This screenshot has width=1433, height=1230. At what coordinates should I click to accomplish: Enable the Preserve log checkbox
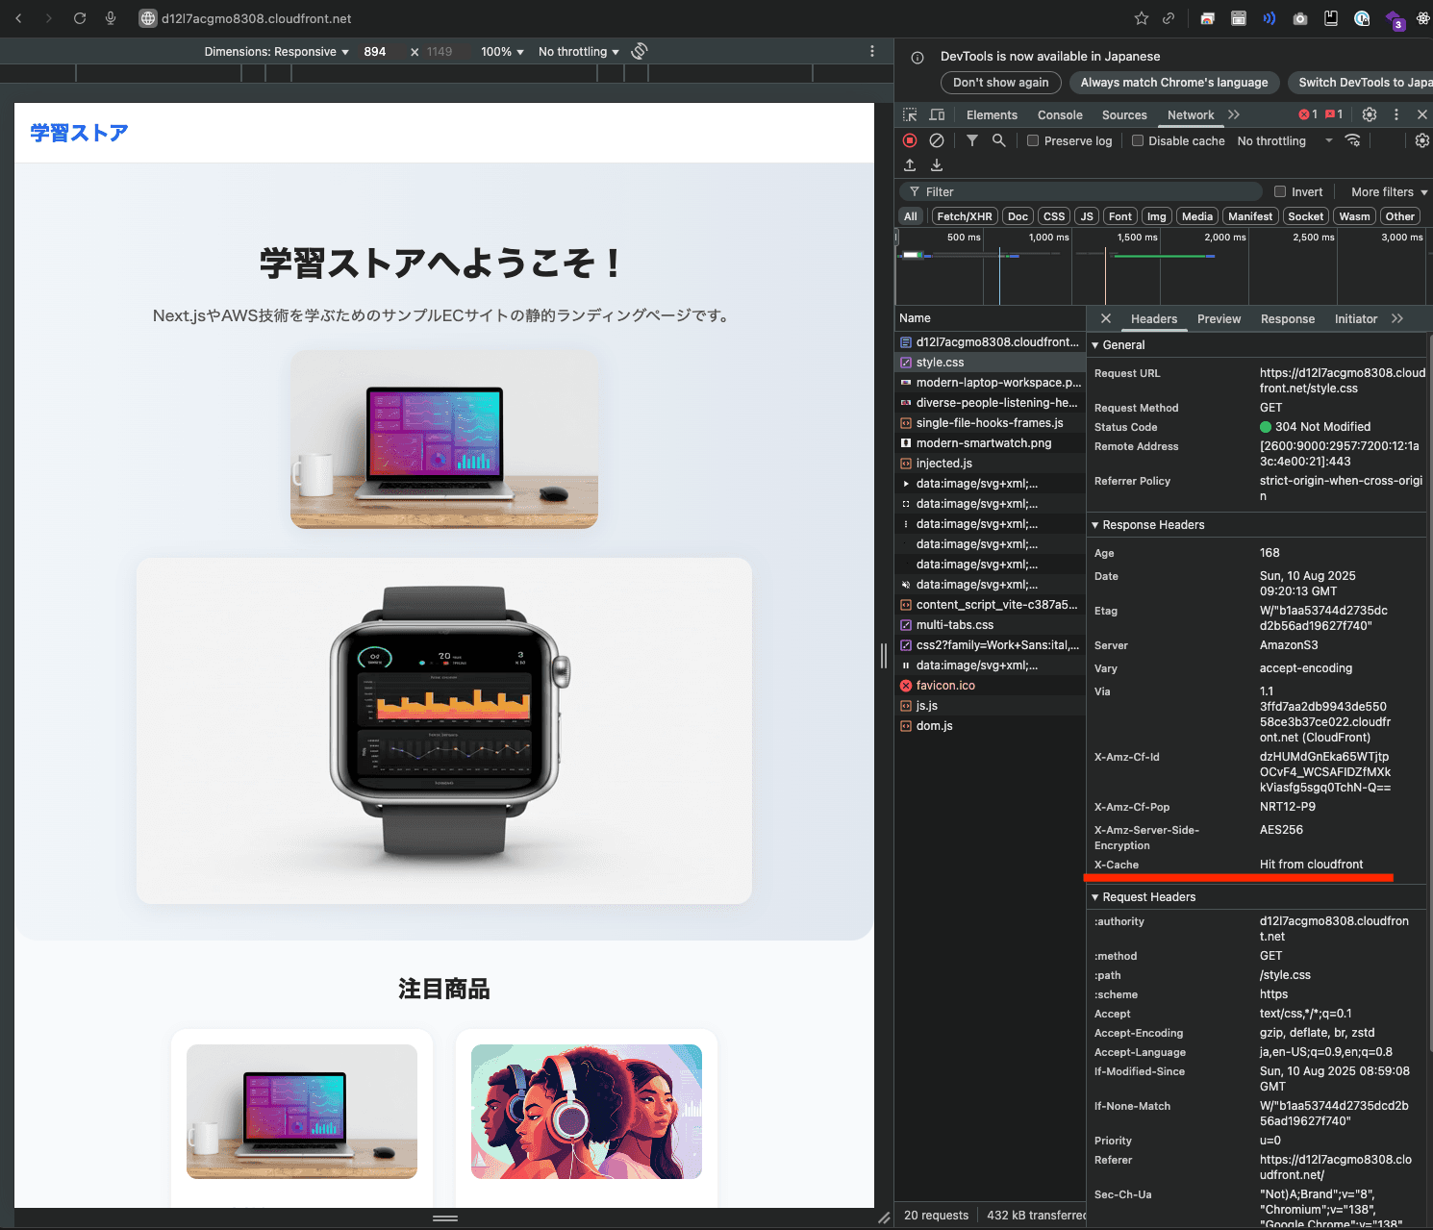1033,140
